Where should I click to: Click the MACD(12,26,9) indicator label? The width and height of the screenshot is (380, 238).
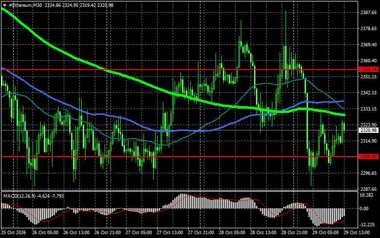click(19, 196)
